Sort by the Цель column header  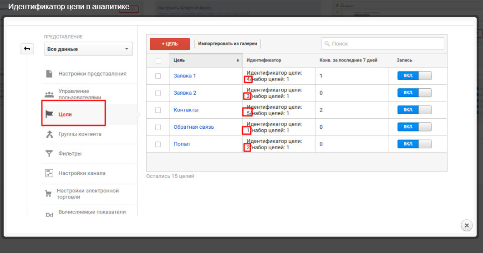(x=205, y=61)
